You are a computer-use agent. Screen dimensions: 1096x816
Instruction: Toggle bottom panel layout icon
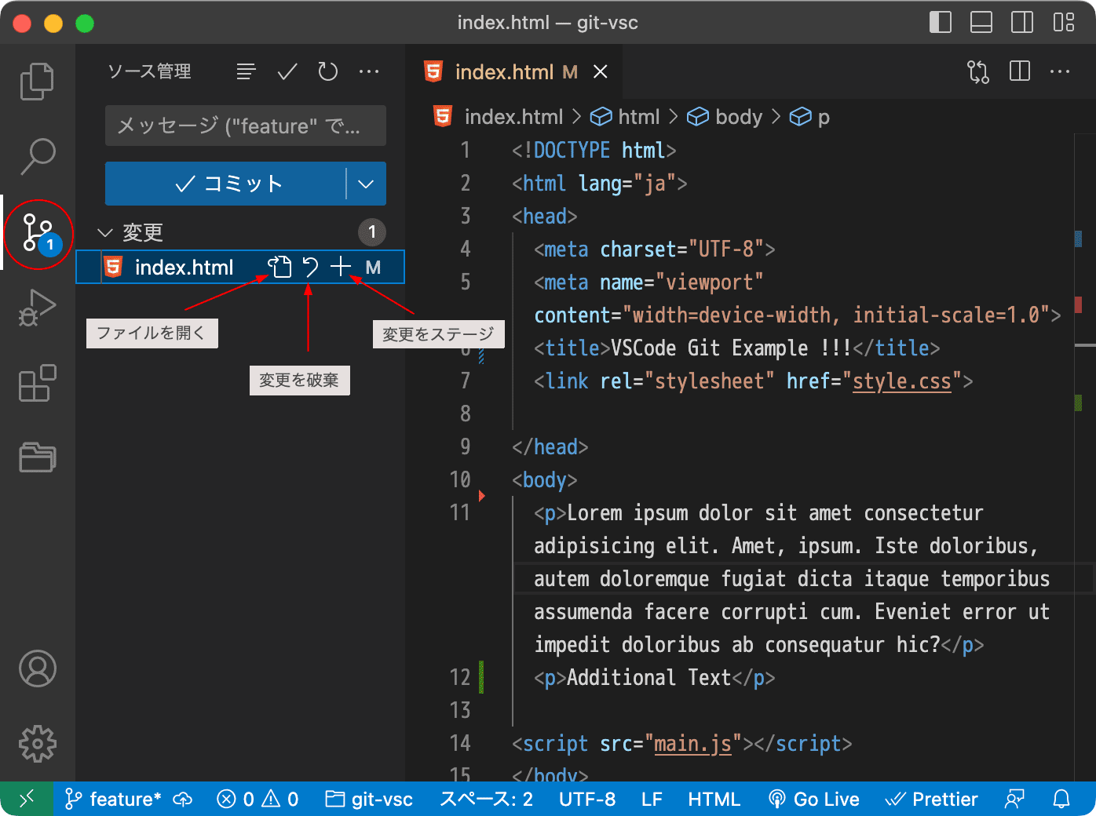981,22
